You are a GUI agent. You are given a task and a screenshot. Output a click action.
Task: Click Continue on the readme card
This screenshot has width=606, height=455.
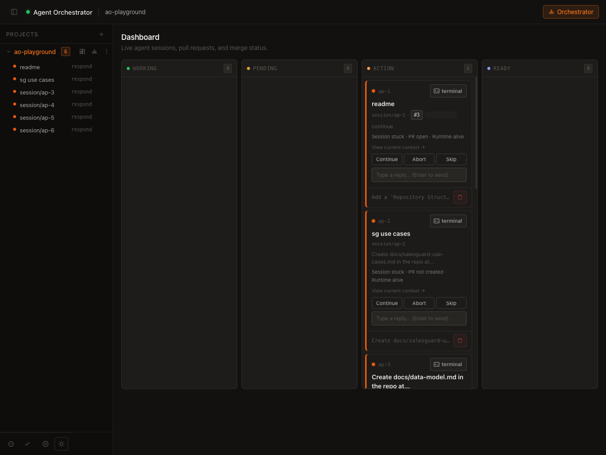click(387, 159)
